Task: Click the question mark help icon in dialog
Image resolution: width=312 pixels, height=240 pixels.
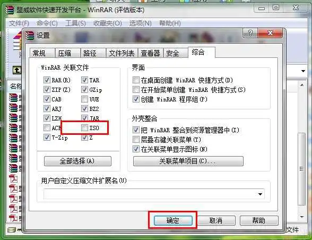Action: coord(250,33)
